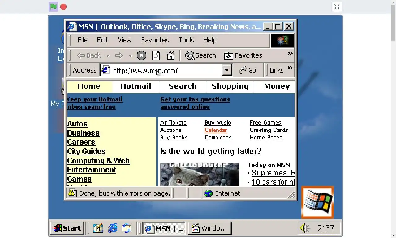The width and height of the screenshot is (396, 238).
Task: Open the Help menu
Action: [210, 40]
